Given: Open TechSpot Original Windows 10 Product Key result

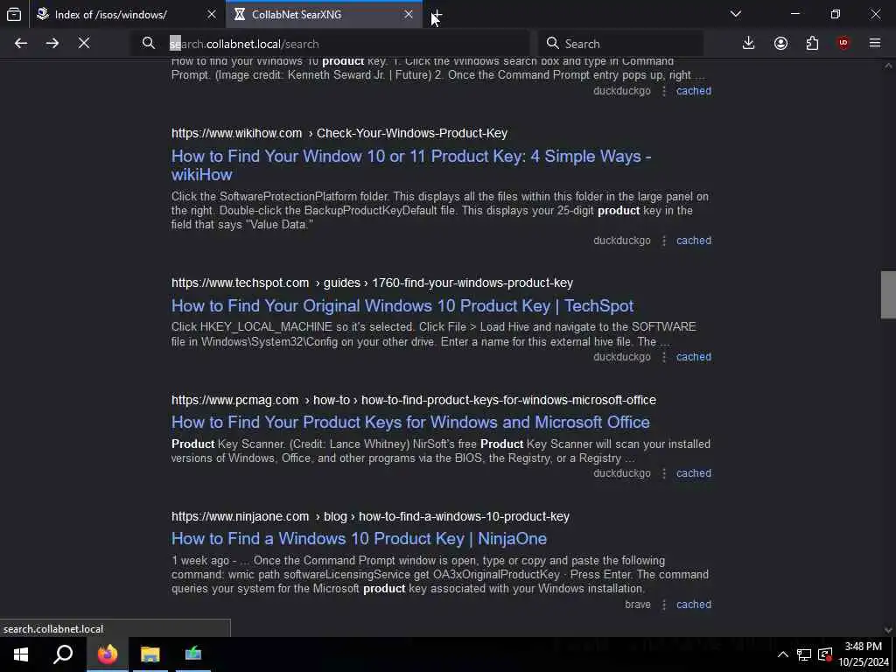Looking at the screenshot, I should coord(402,305).
